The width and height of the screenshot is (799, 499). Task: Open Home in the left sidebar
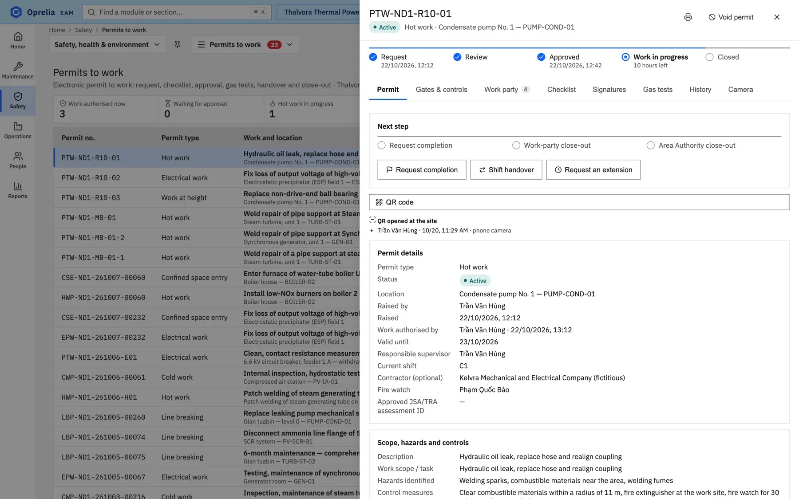click(18, 40)
